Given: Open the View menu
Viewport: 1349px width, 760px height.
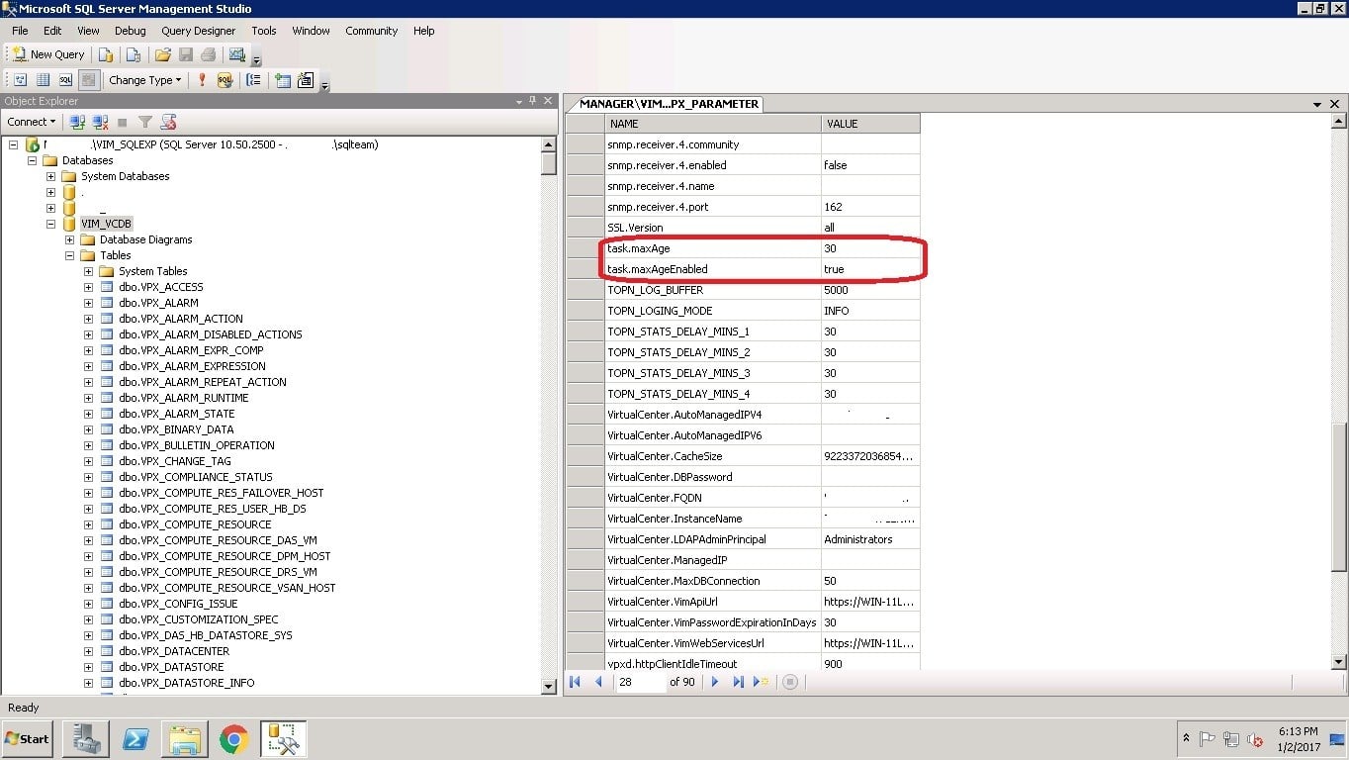Looking at the screenshot, I should tap(88, 31).
